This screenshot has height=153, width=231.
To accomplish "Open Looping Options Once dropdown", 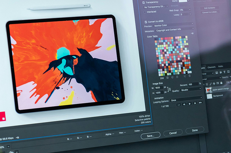I will pyautogui.click(x=186, y=99).
